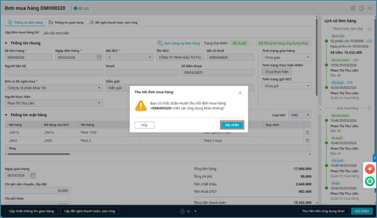Click the Gửi ĐMH button

coord(362,211)
